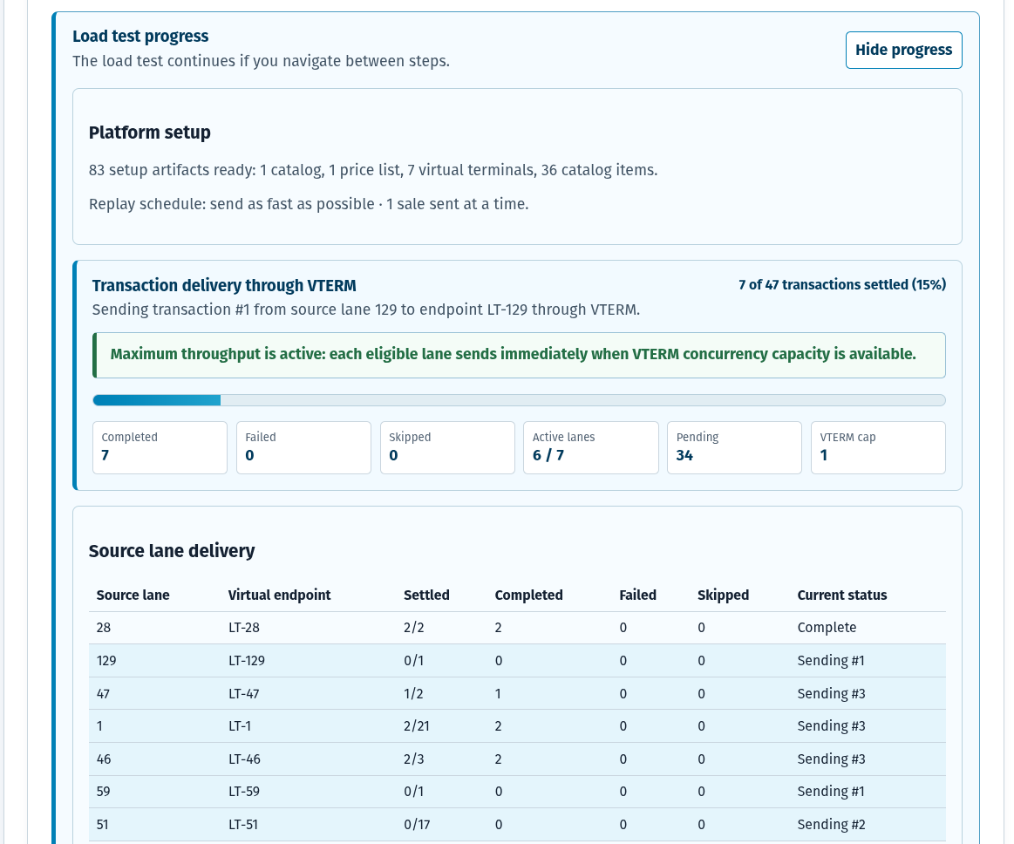The image size is (1014, 844).
Task: Click the 83 setup artifacts ready line
Action: [x=373, y=170]
